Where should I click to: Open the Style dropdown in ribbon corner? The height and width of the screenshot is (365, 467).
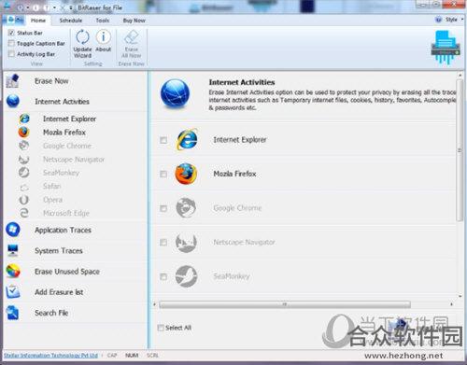coord(454,20)
